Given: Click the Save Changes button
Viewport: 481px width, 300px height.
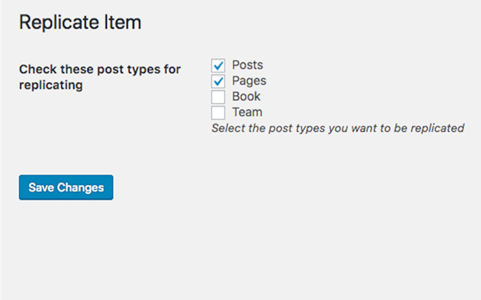Looking at the screenshot, I should point(66,187).
